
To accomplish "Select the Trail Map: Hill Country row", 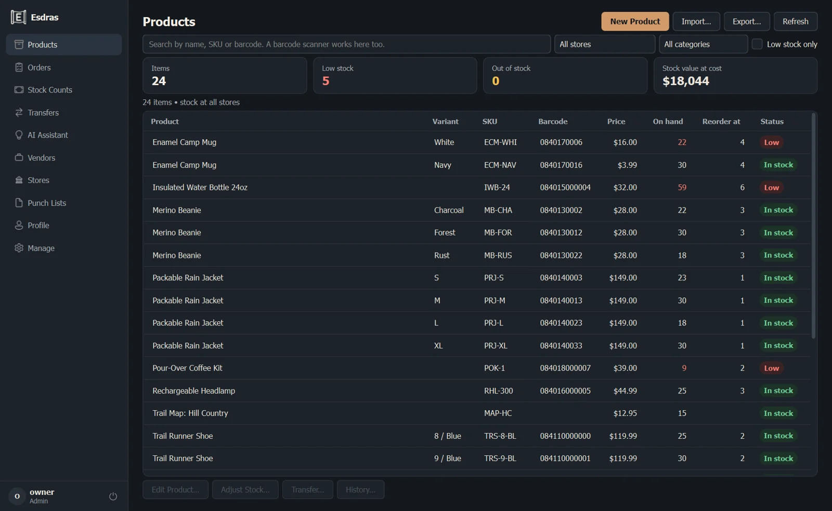I will tap(477, 413).
